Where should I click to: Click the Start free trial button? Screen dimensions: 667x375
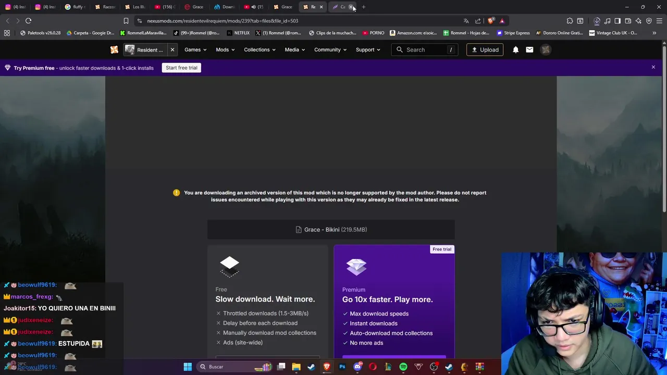[181, 68]
